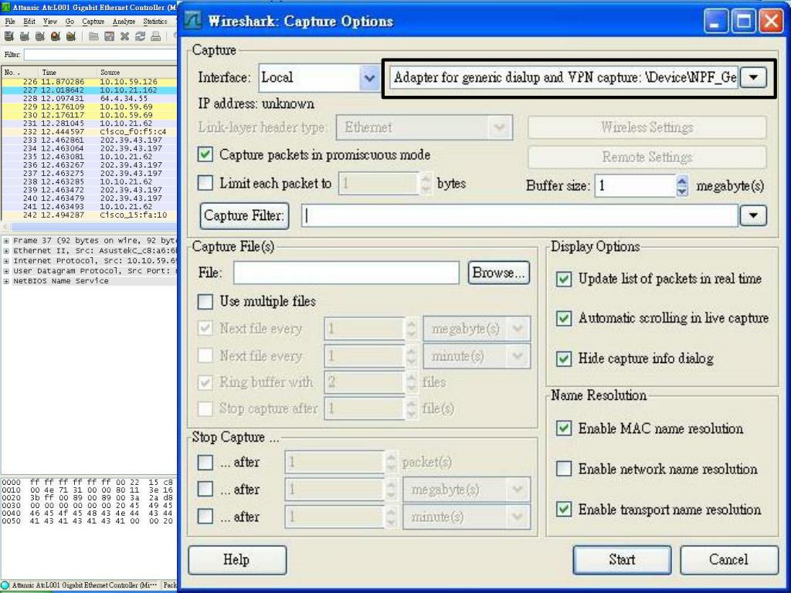This screenshot has width=791, height=593.
Task: Sort the packet list by the Time column header
Action: [66, 72]
